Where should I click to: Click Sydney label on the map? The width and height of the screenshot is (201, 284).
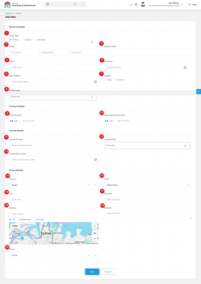(46, 233)
